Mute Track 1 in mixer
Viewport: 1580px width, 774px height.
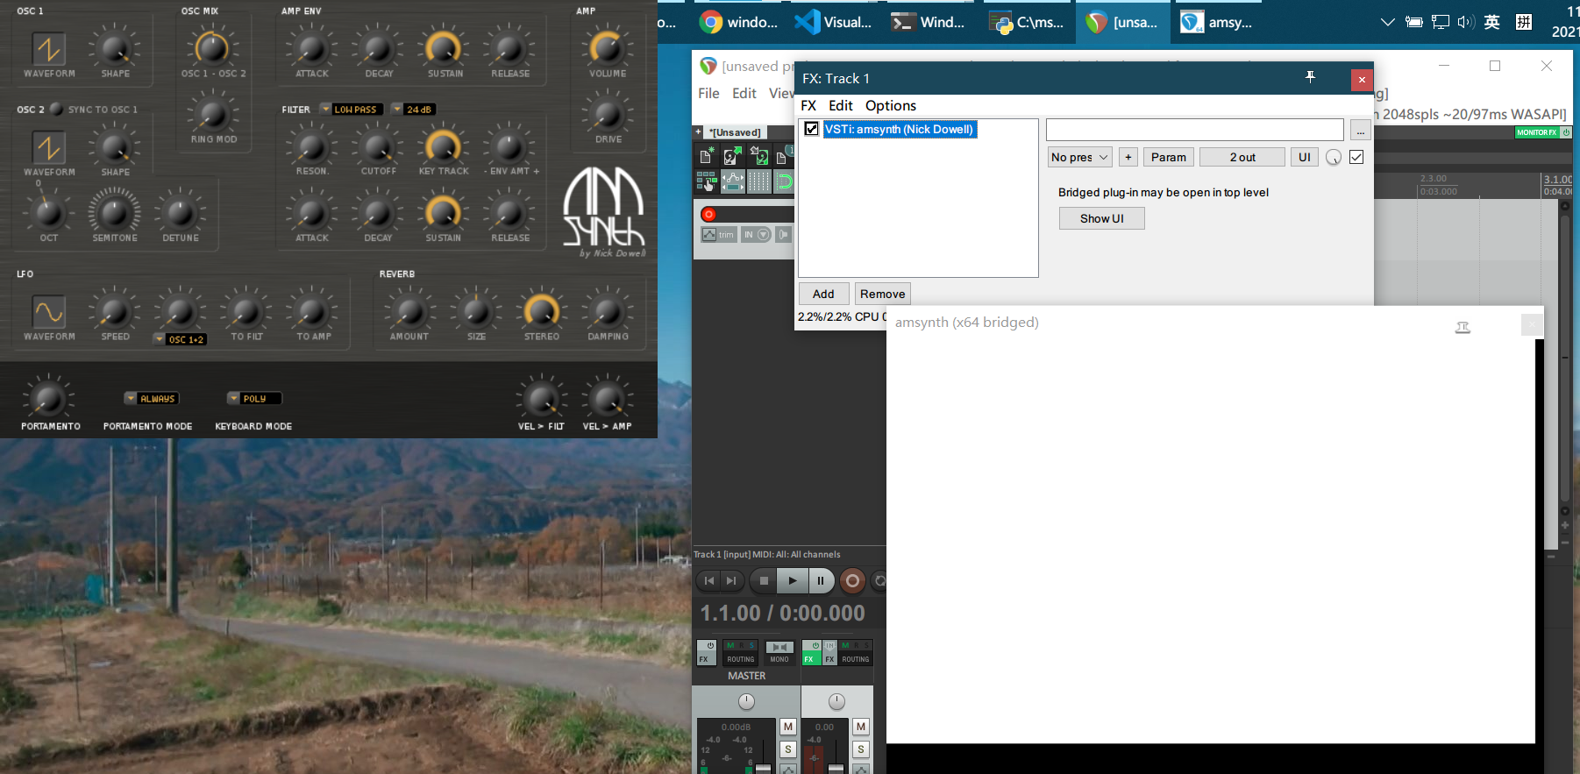click(861, 727)
